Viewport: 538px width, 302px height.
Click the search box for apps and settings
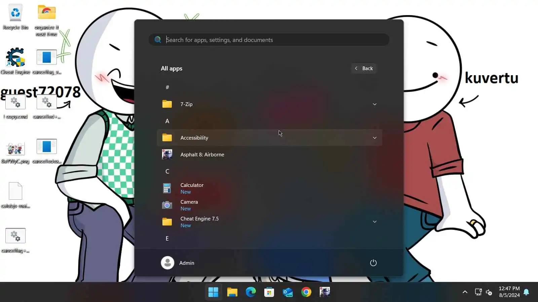269,40
